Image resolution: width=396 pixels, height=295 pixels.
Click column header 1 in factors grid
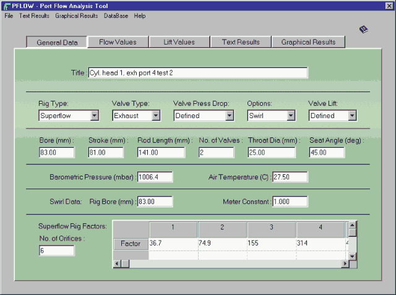point(173,229)
